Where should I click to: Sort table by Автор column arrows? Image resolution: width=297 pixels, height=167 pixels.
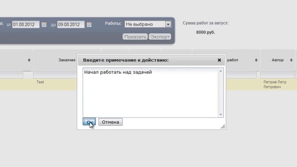tap(291, 60)
